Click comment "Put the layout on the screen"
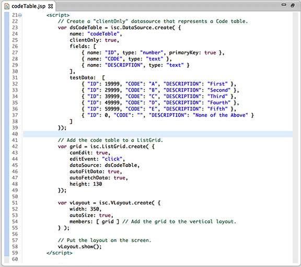The image size is (301, 267). pyautogui.click(x=105, y=240)
